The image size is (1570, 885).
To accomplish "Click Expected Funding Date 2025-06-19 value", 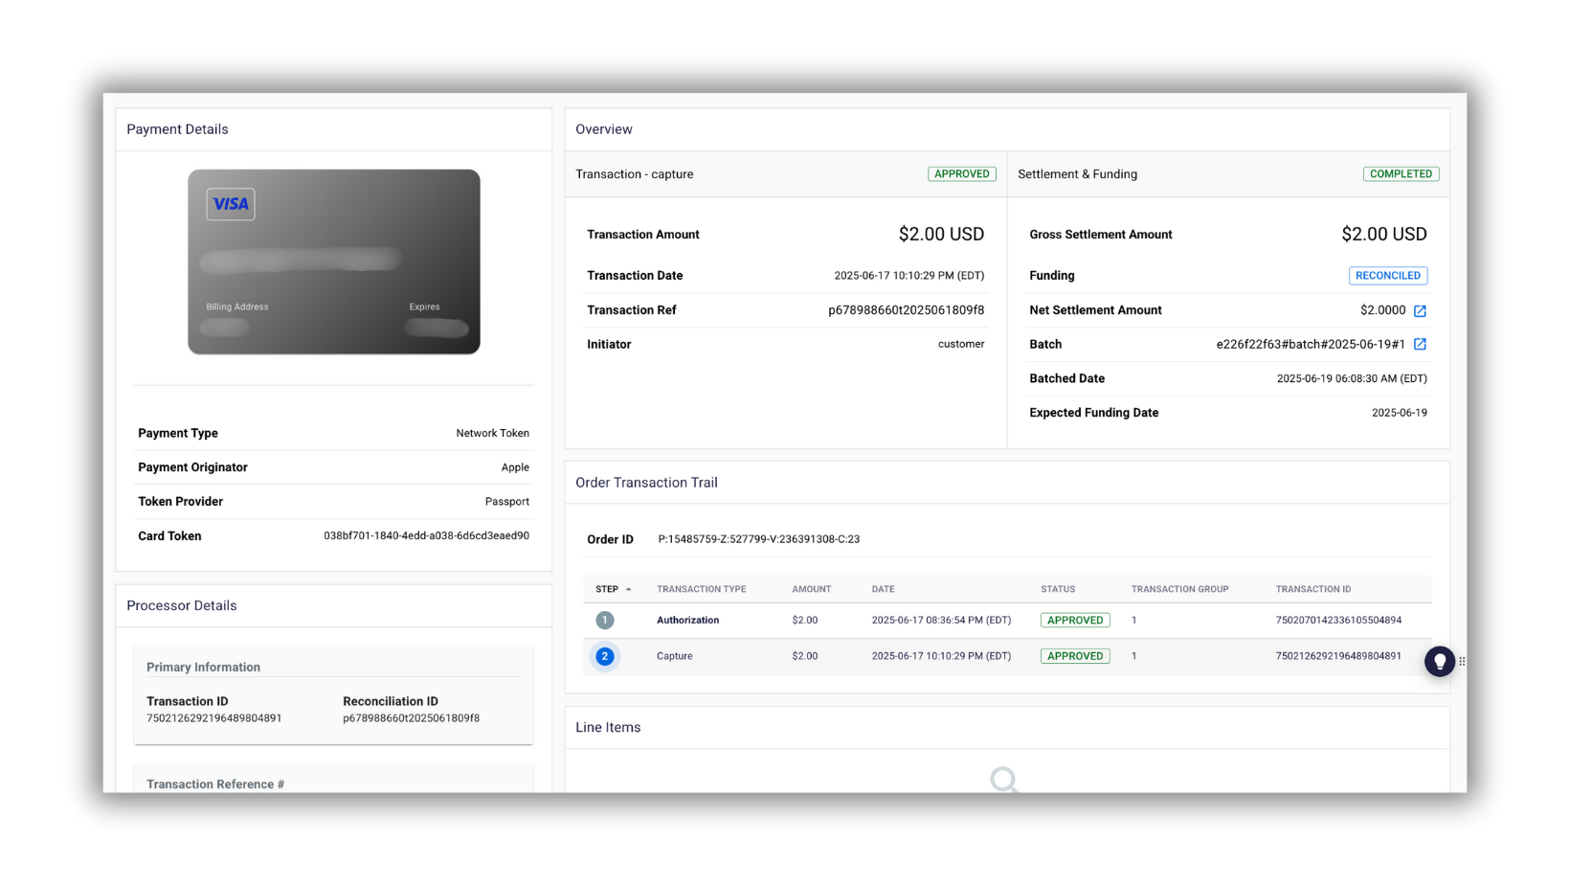I will (x=1399, y=413).
